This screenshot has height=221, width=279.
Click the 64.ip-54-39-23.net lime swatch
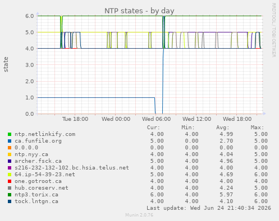tap(10, 175)
